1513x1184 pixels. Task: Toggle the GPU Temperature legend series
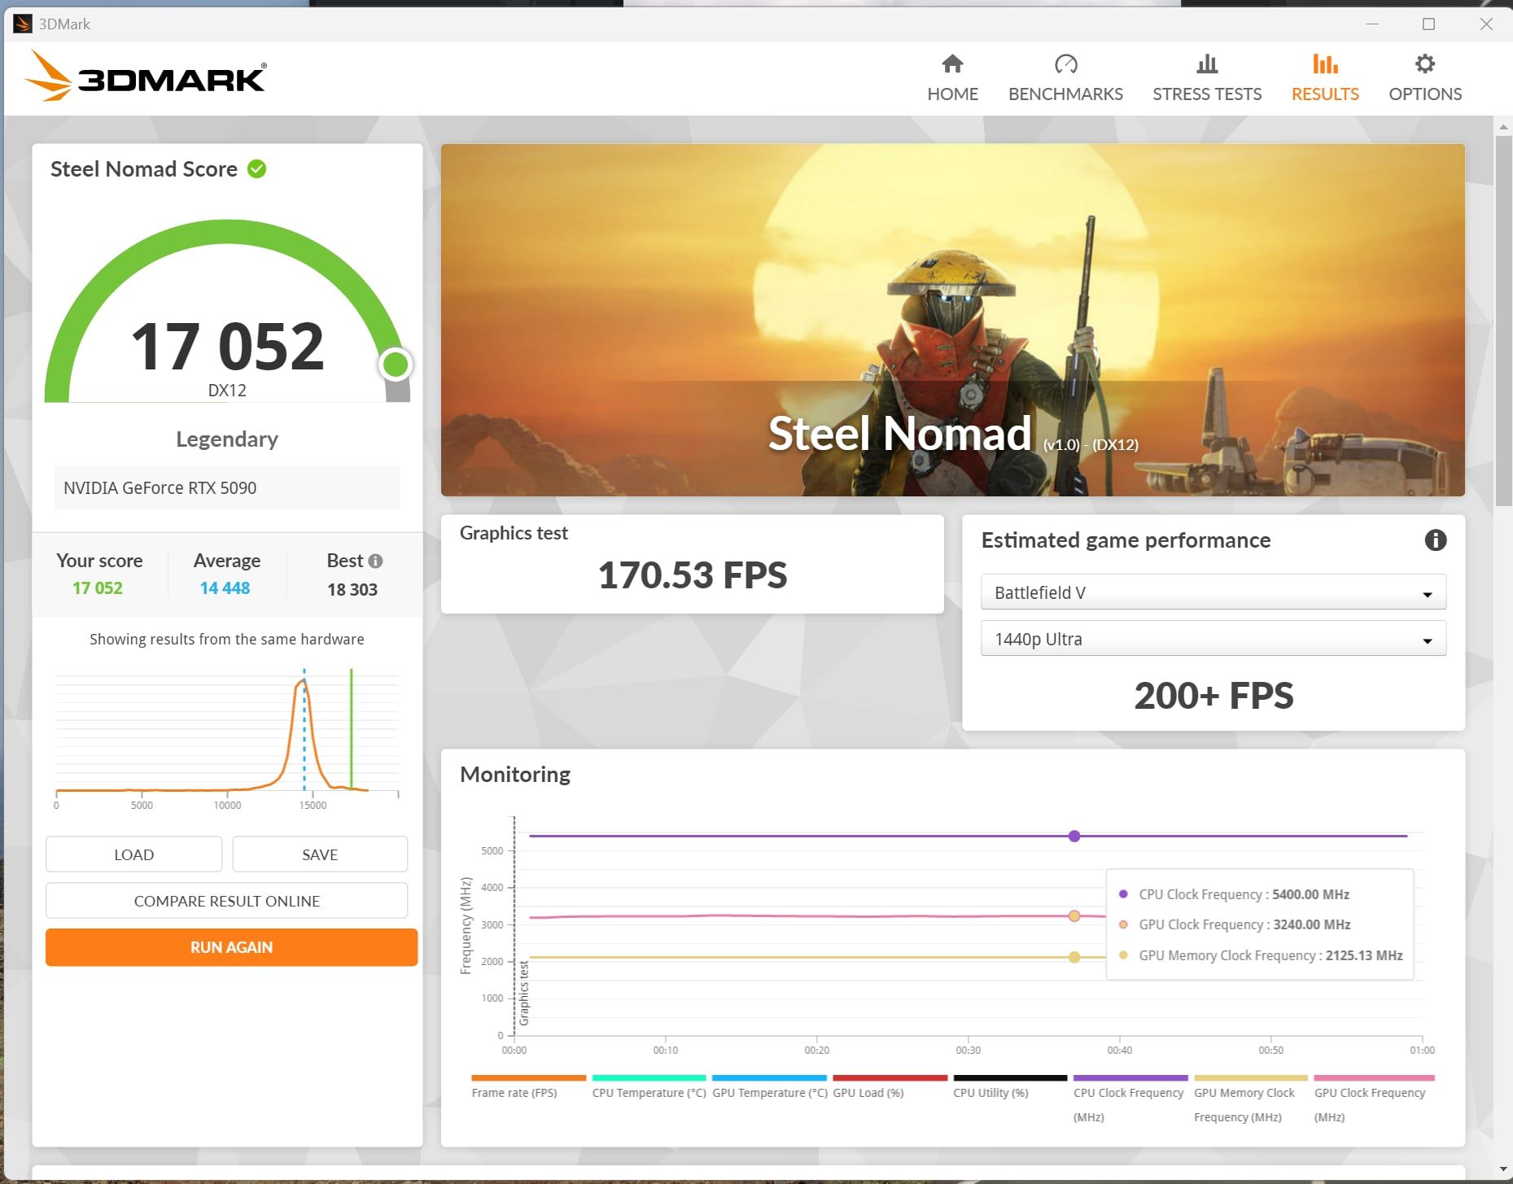pyautogui.click(x=769, y=1087)
